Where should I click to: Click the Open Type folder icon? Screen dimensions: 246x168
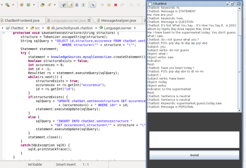tap(42, 5)
